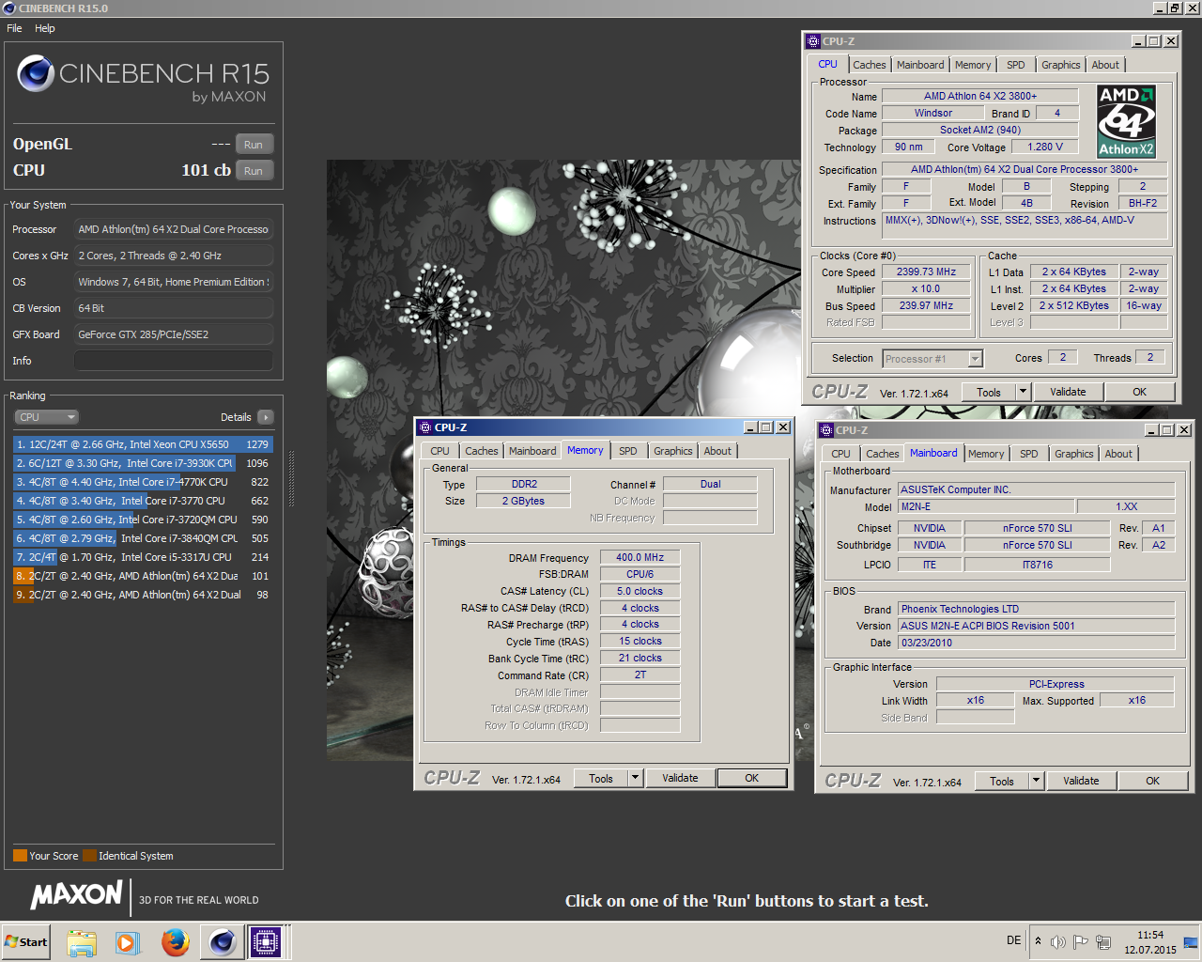
Task: Click the network tray icon
Action: click(1103, 941)
